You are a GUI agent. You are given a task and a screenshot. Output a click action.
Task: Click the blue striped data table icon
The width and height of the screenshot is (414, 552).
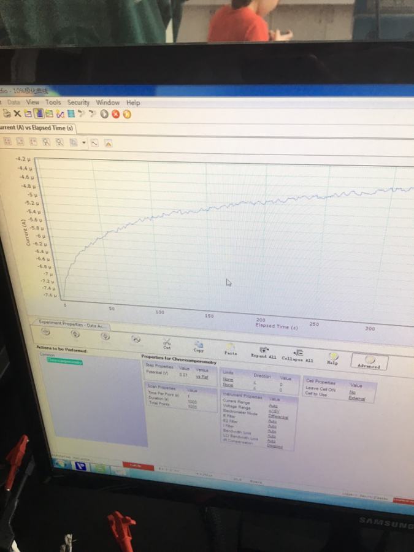[71, 113]
